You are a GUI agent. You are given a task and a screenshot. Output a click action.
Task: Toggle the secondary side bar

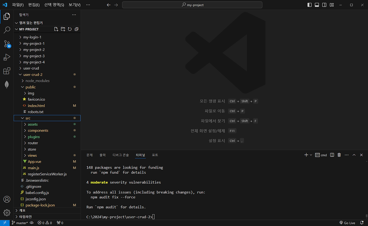pos(324,5)
